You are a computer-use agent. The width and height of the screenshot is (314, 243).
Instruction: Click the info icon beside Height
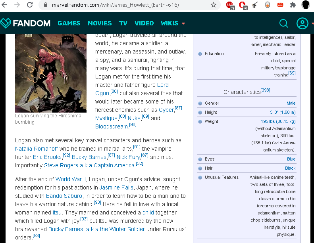[x=200, y=113]
